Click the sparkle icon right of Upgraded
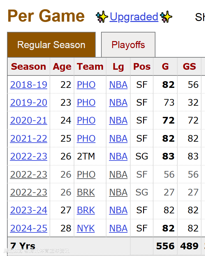Screen dimensions: 205x256 click(166, 17)
